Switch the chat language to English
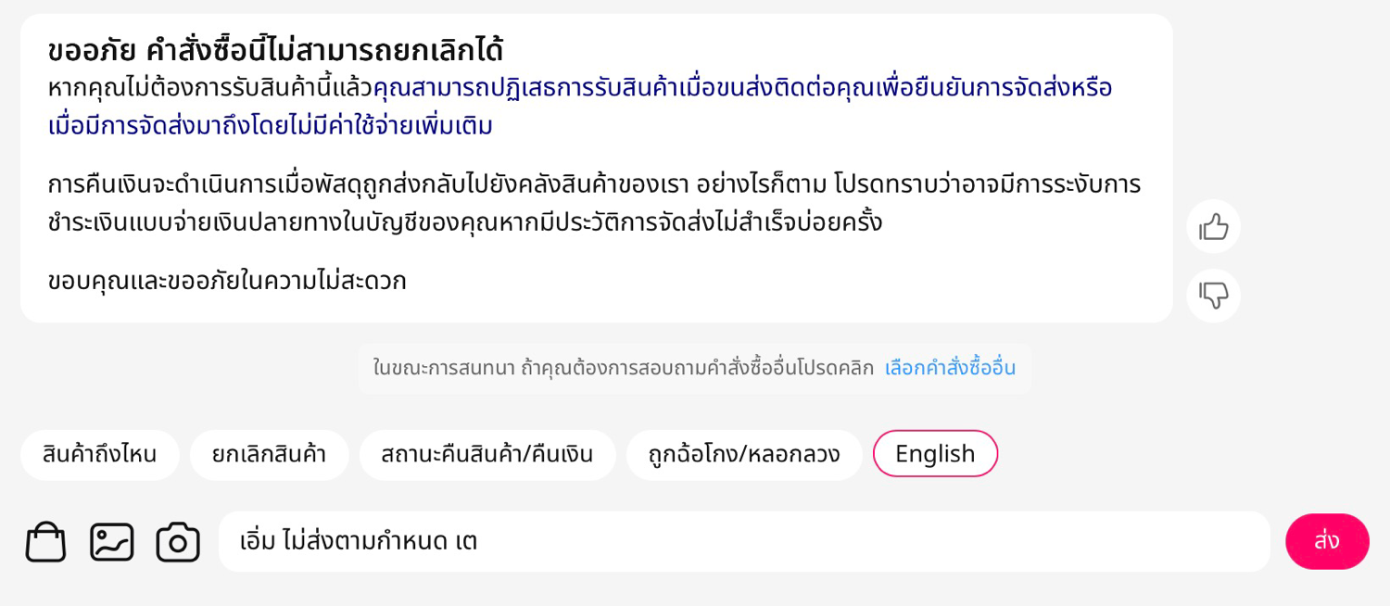 tap(935, 454)
